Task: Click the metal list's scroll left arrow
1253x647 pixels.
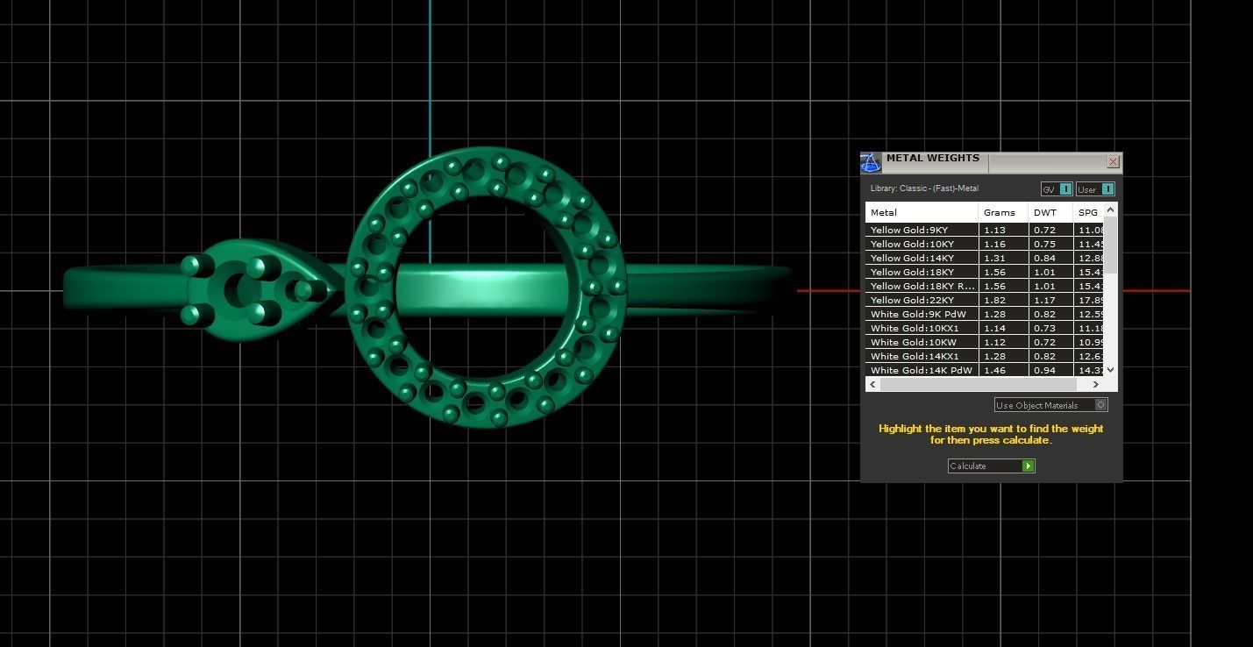Action: 872,384
